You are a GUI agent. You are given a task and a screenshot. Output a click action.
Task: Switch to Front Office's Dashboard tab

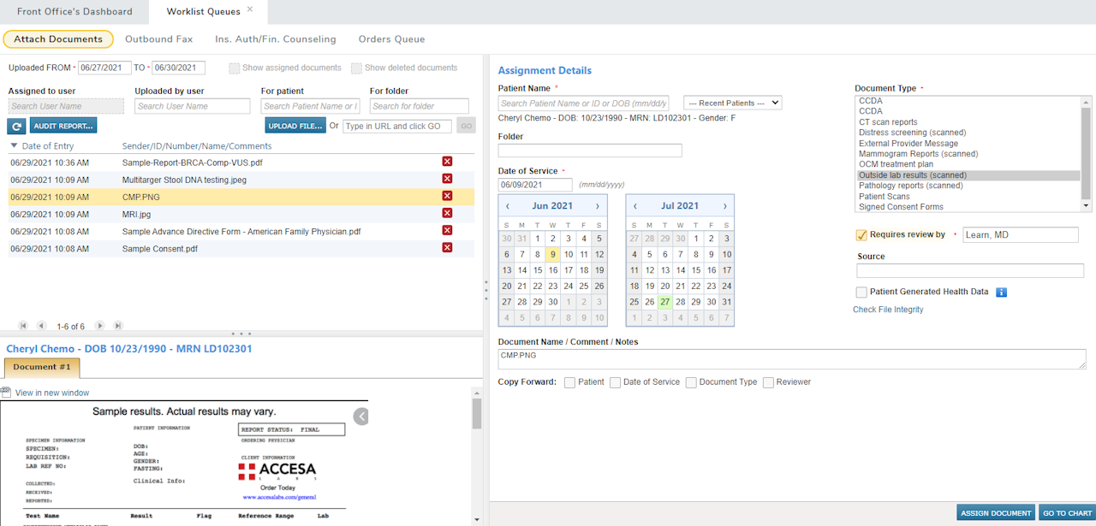[x=74, y=12]
